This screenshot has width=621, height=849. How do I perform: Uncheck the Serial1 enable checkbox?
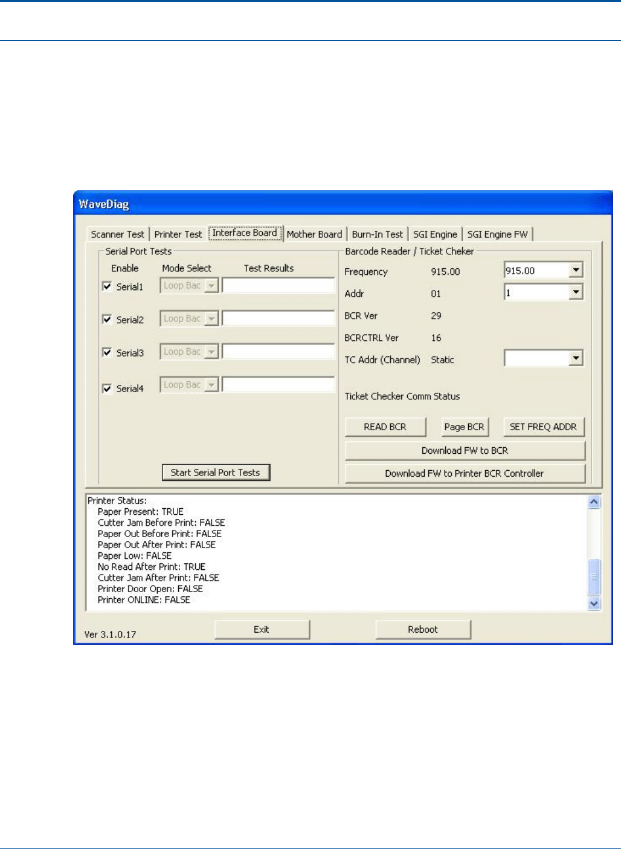click(x=107, y=286)
